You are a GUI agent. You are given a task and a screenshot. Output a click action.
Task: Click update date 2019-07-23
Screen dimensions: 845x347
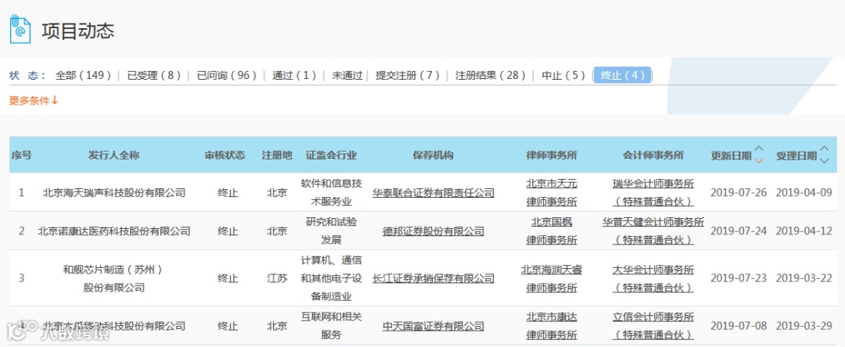pos(739,278)
